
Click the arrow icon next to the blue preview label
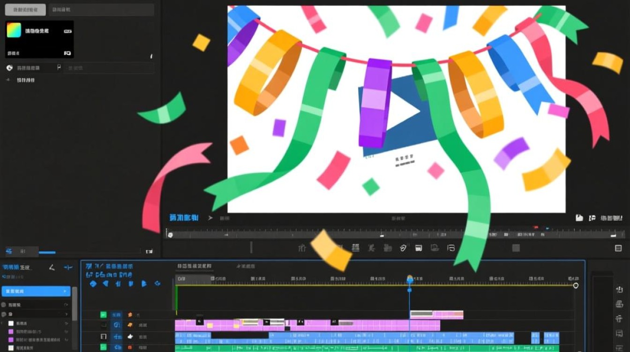210,218
